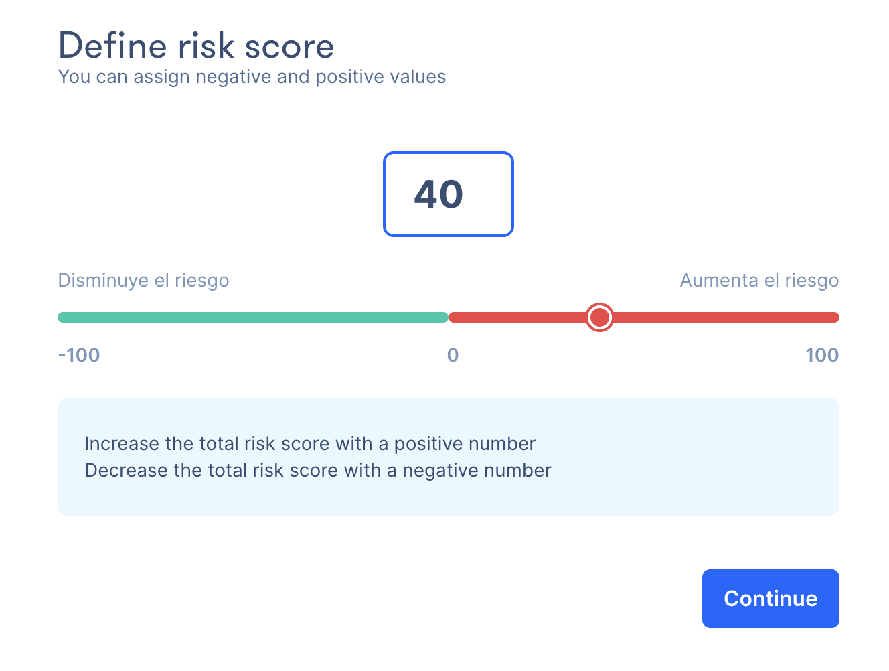
Task: Click the green side of the risk slider
Action: click(x=254, y=317)
